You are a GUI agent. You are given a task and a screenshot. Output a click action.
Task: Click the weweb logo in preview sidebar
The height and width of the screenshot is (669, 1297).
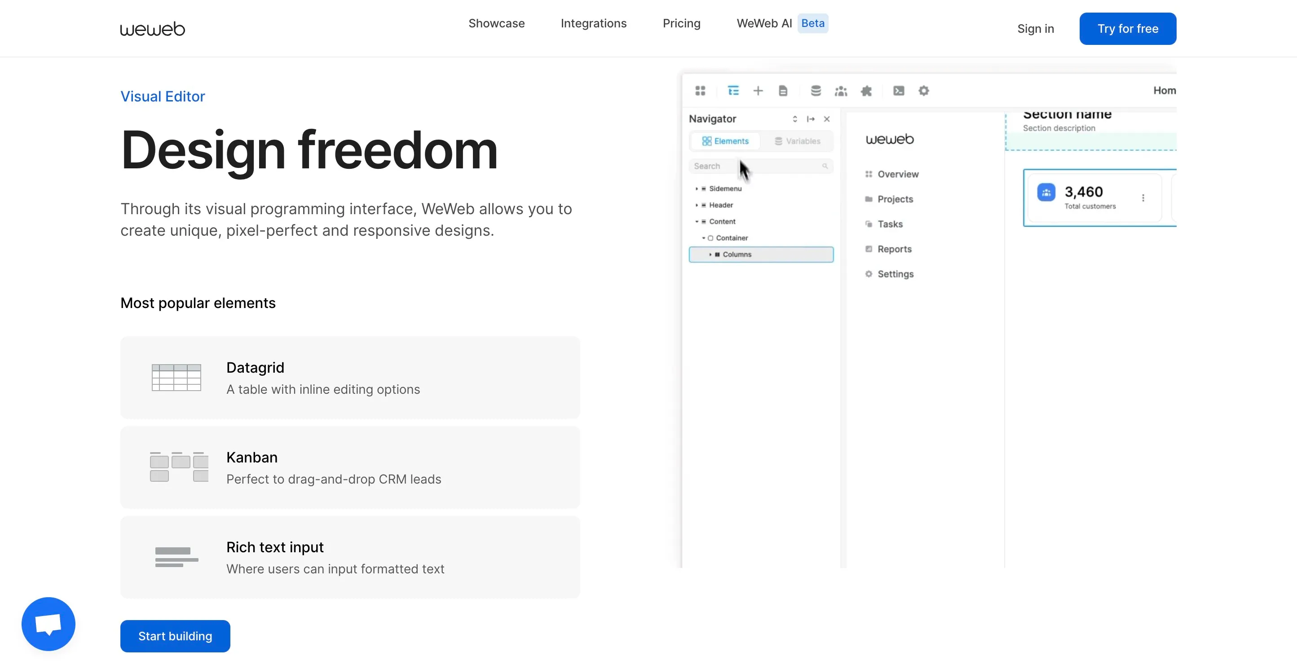point(890,140)
